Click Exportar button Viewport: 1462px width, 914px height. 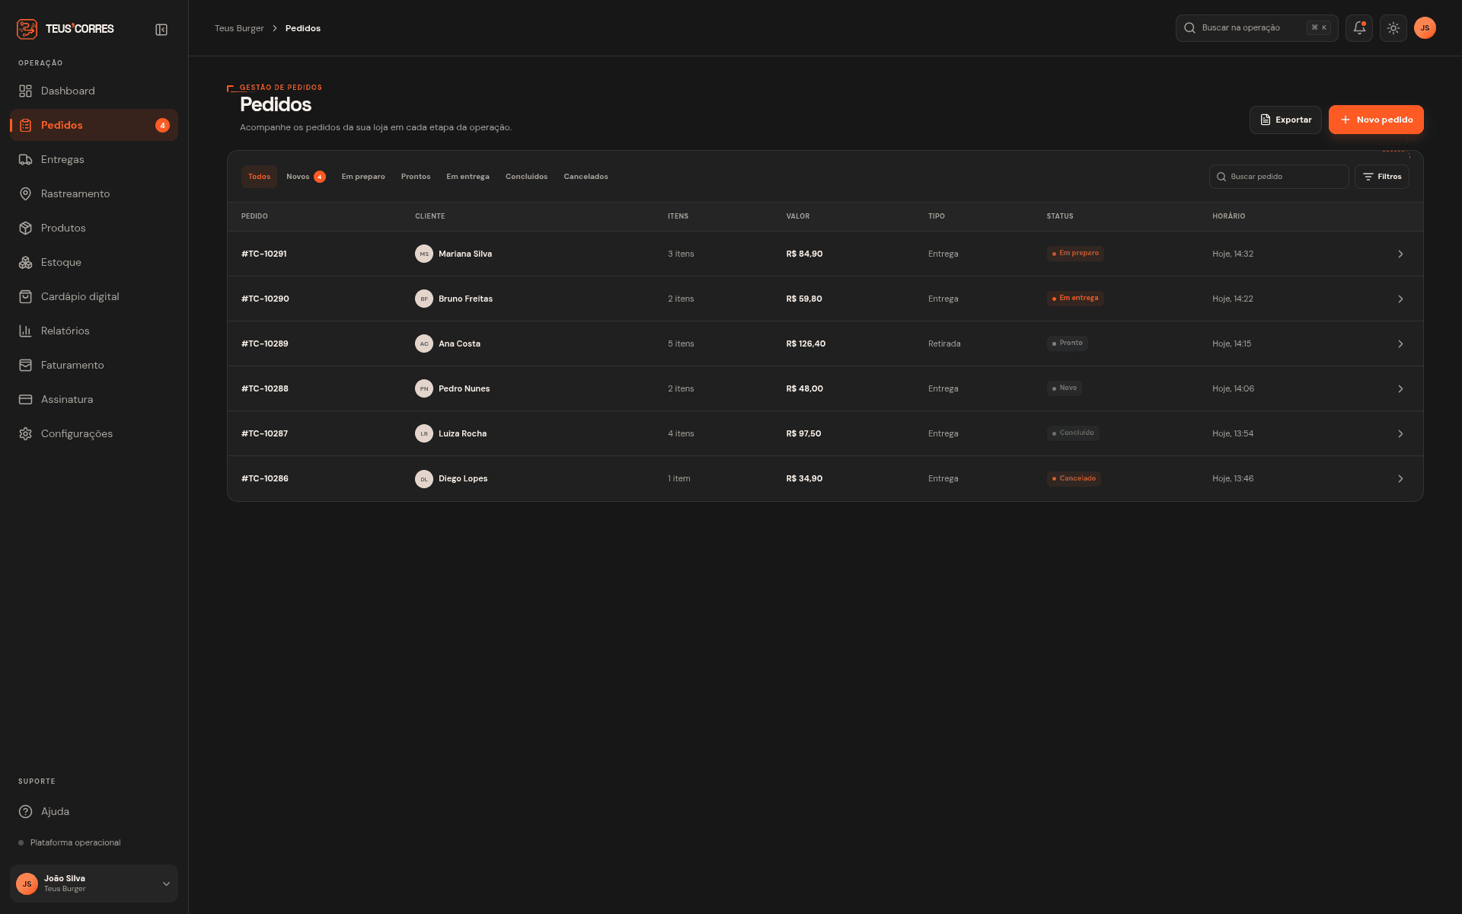[x=1285, y=120]
